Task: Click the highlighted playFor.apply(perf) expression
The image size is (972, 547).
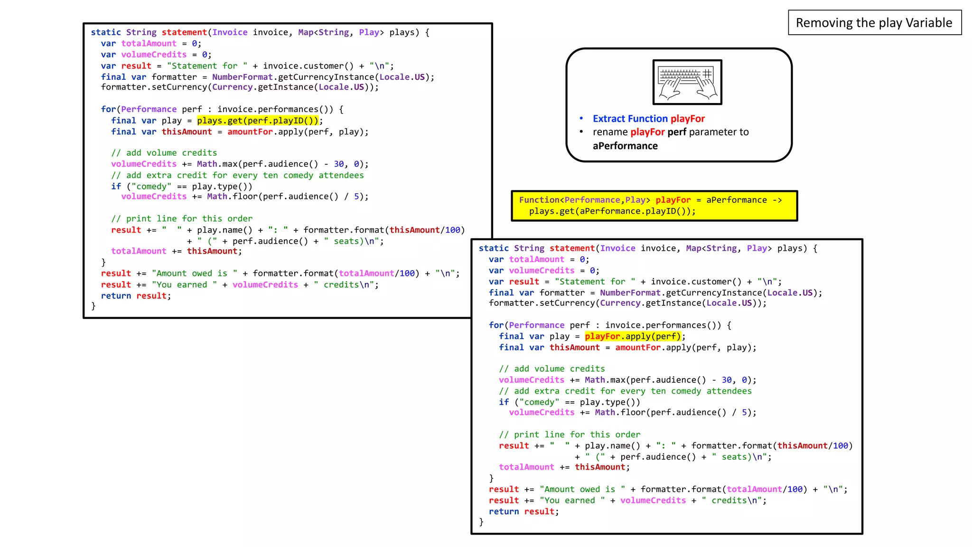Action: (633, 336)
